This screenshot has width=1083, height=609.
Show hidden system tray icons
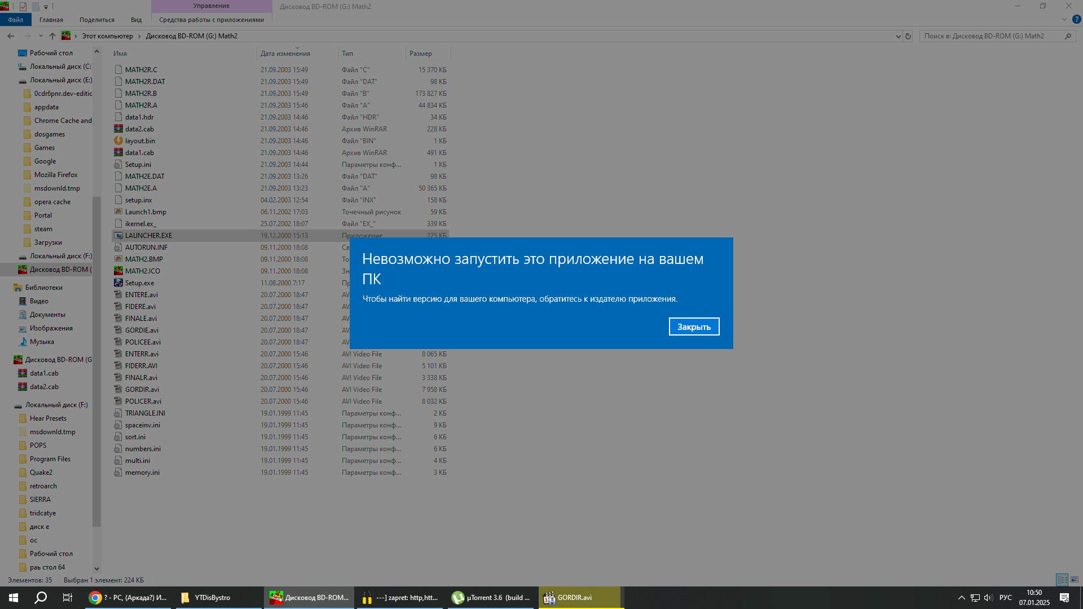[x=961, y=598]
